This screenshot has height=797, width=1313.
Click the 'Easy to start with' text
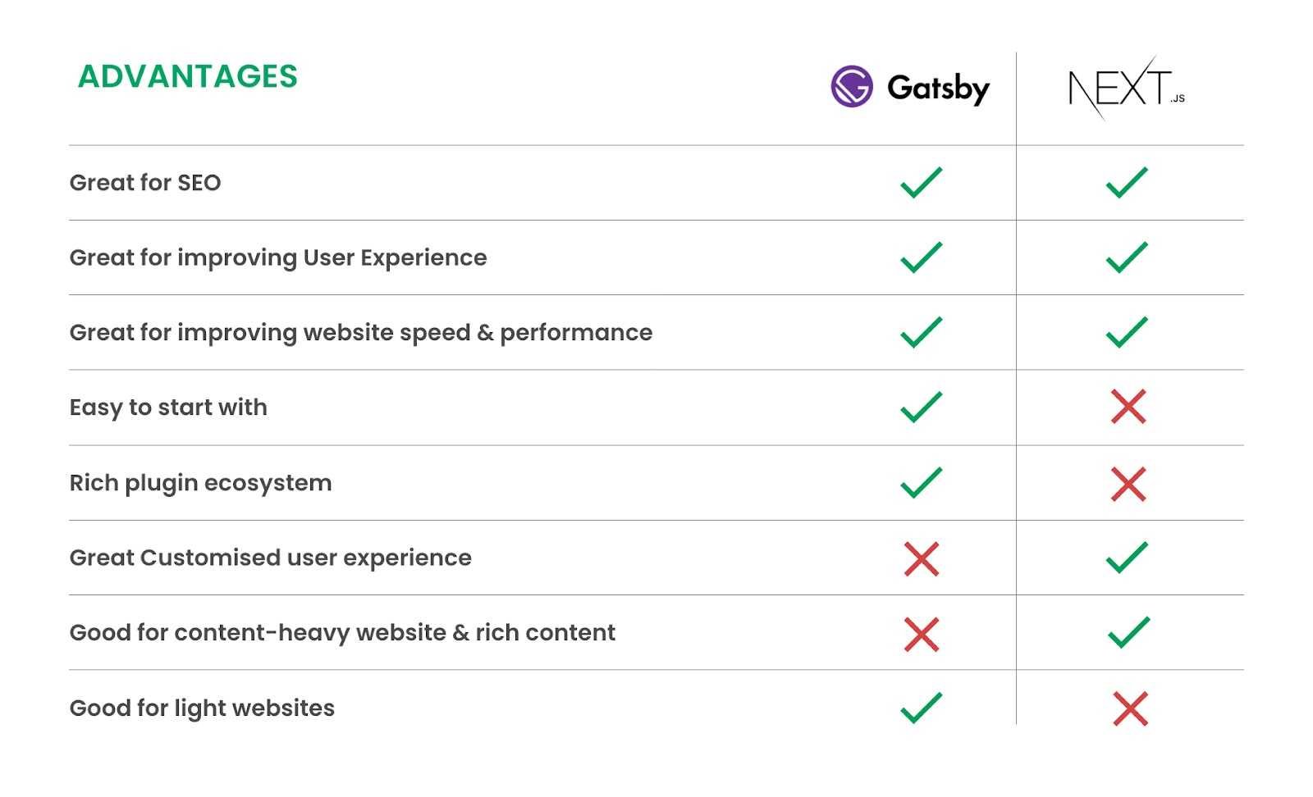pos(168,408)
